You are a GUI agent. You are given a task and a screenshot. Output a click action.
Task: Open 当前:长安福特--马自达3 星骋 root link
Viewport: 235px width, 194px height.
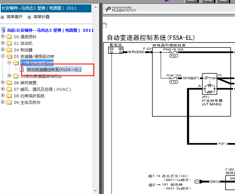point(50,30)
